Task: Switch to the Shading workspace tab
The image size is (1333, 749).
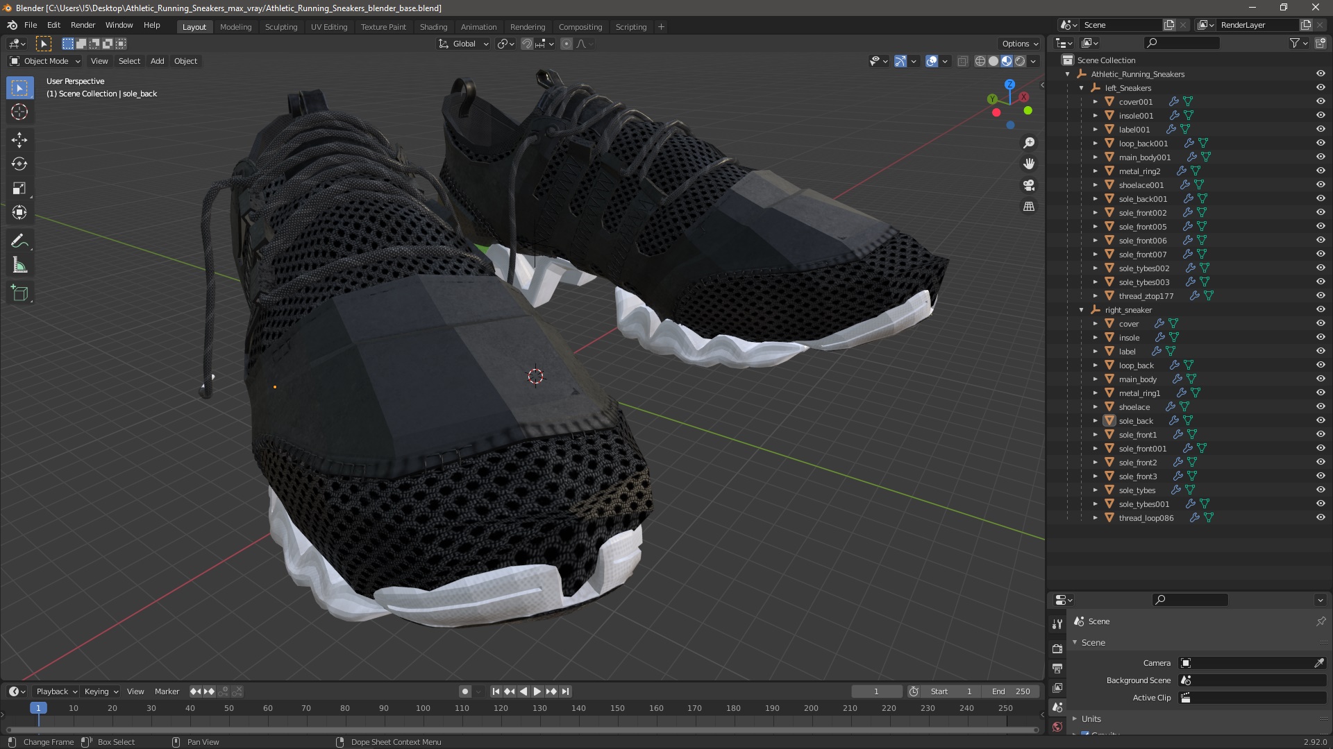Action: pos(433,26)
